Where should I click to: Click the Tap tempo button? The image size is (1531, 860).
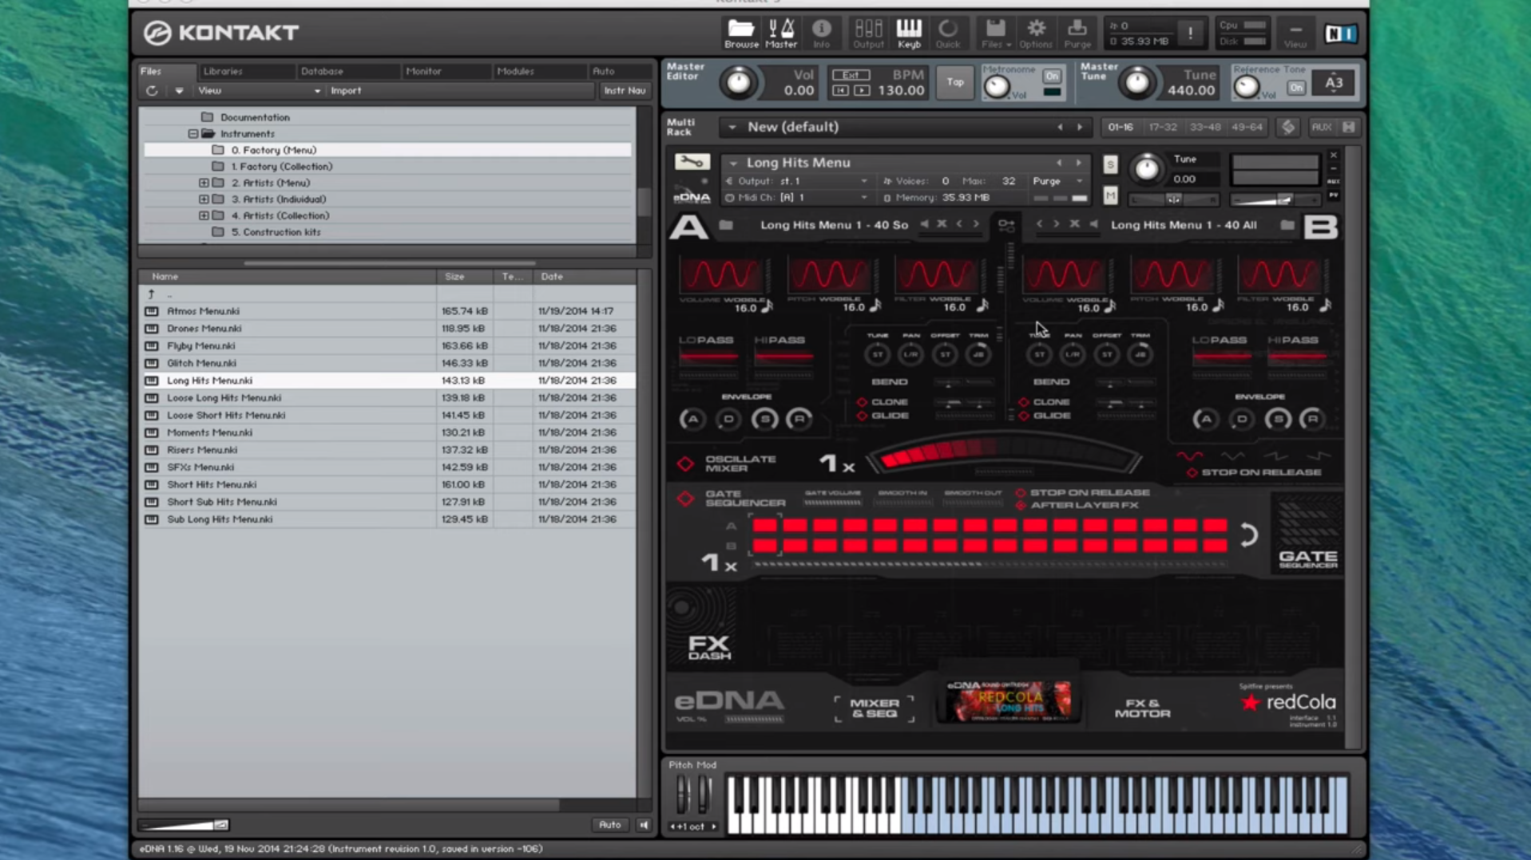(955, 82)
